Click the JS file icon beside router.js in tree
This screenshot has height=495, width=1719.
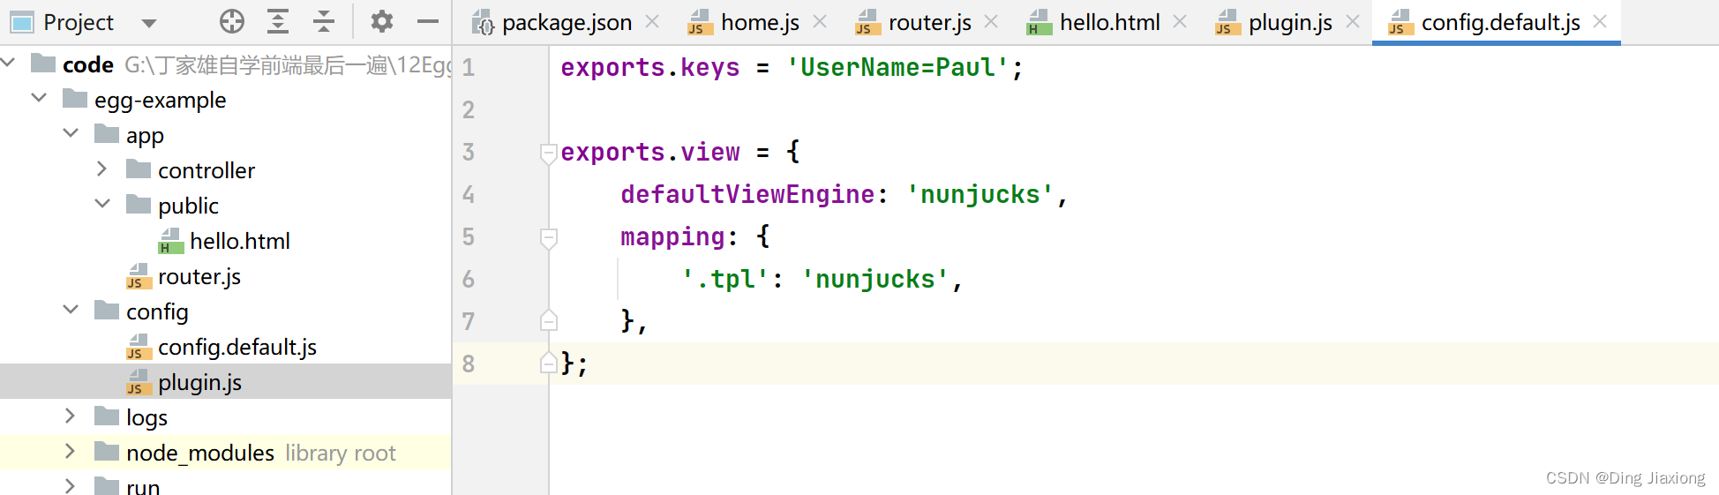[x=139, y=276]
